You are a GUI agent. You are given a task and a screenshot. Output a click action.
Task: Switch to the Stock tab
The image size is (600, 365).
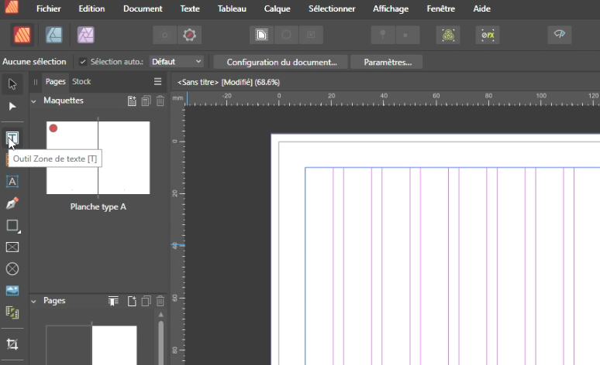point(81,81)
